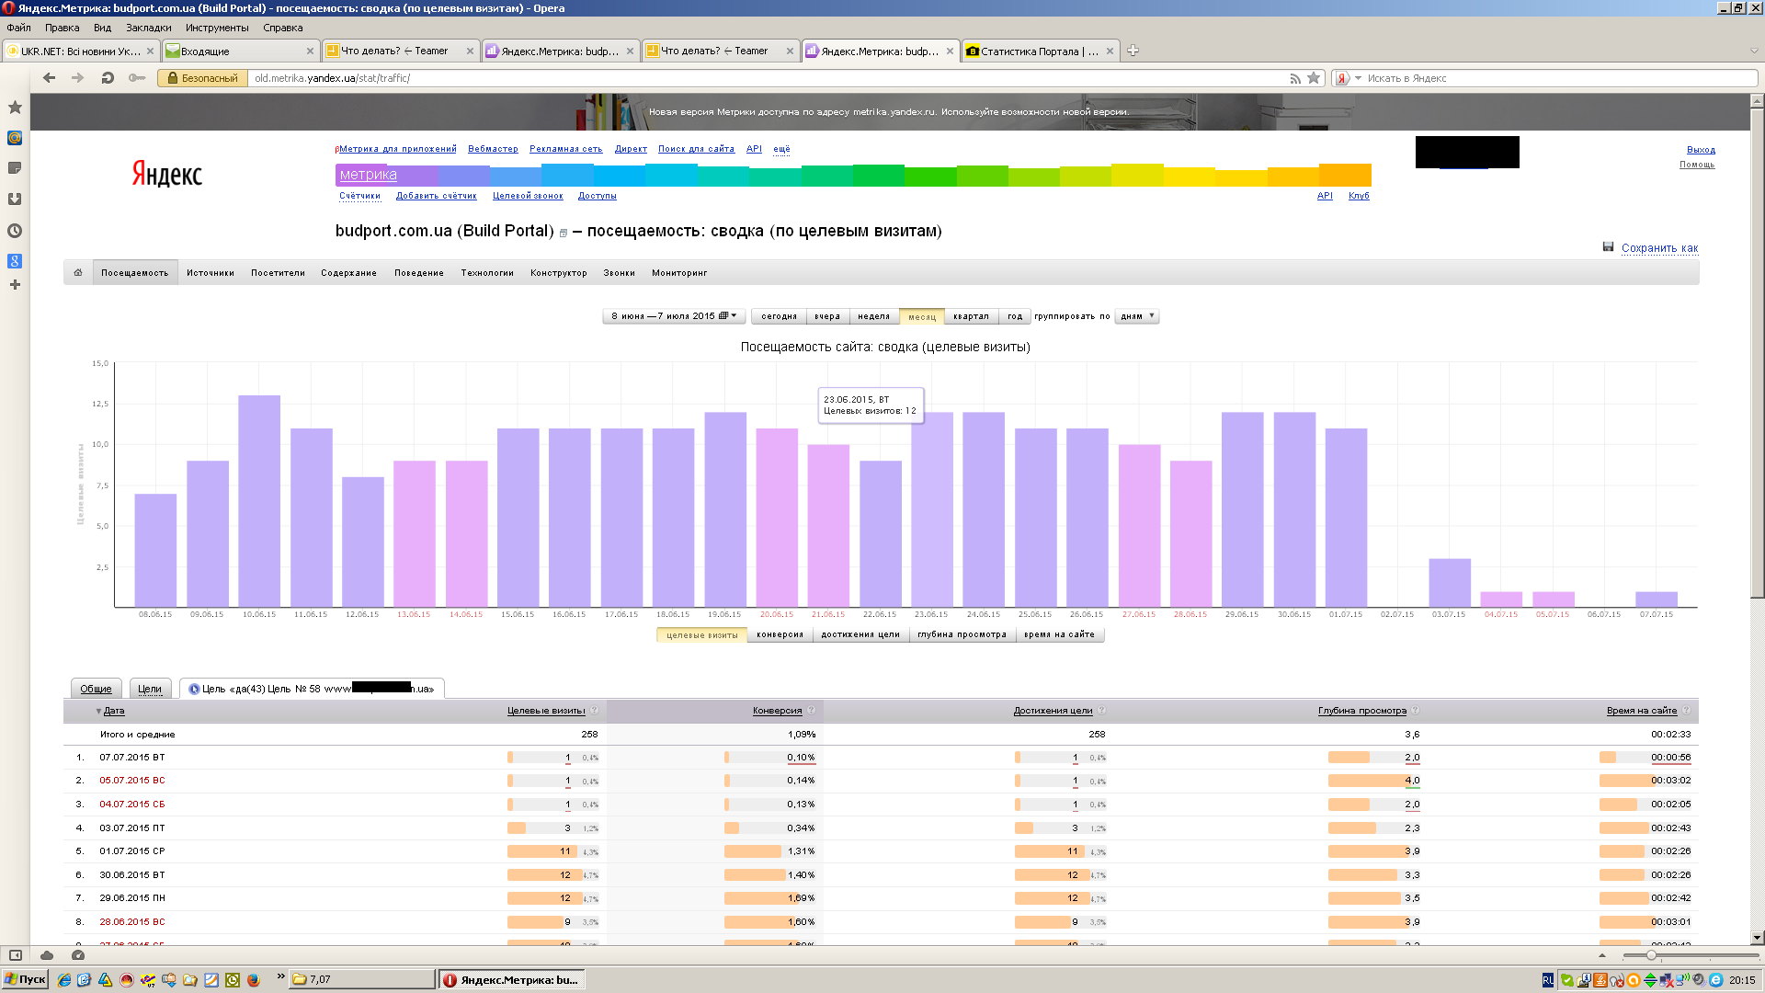This screenshot has width=1765, height=993.
Task: Reload the page with the refresh icon
Action: click(108, 78)
